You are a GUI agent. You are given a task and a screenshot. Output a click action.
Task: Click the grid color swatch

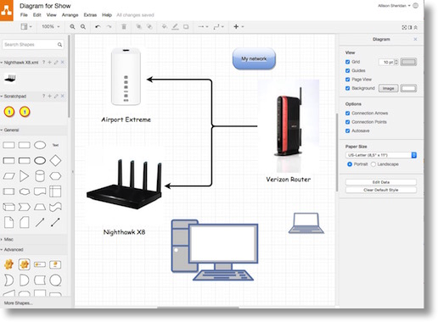pyautogui.click(x=408, y=62)
